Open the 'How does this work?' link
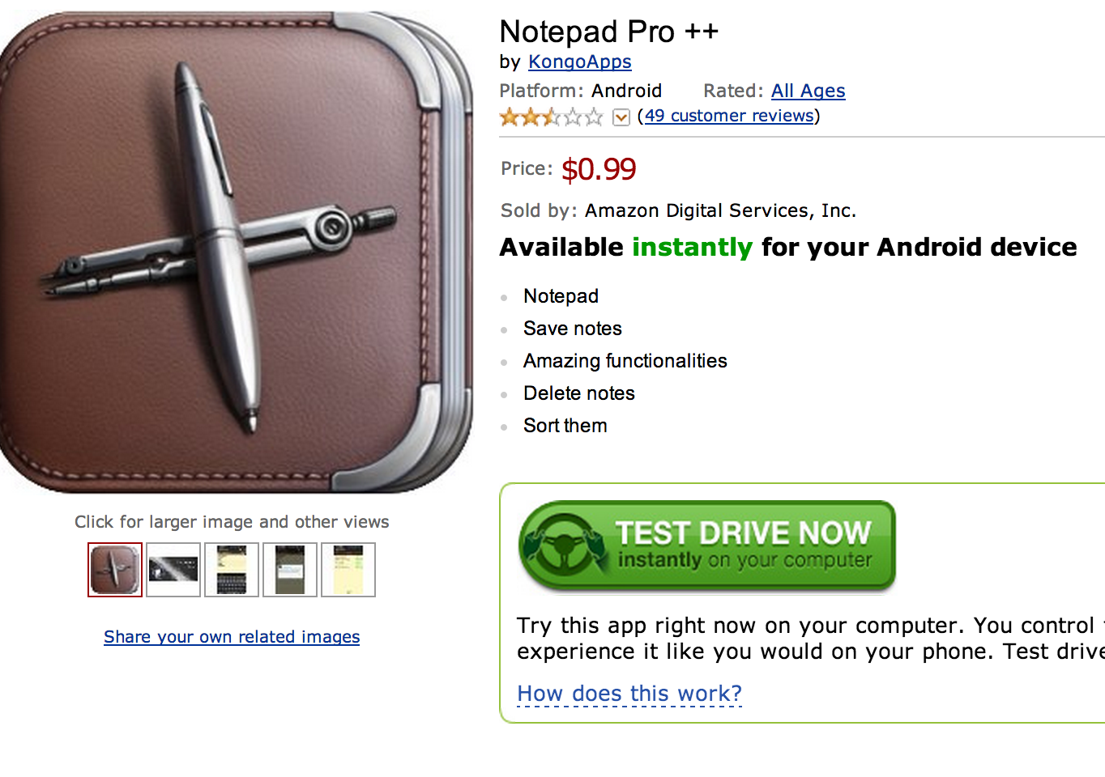 (x=629, y=694)
